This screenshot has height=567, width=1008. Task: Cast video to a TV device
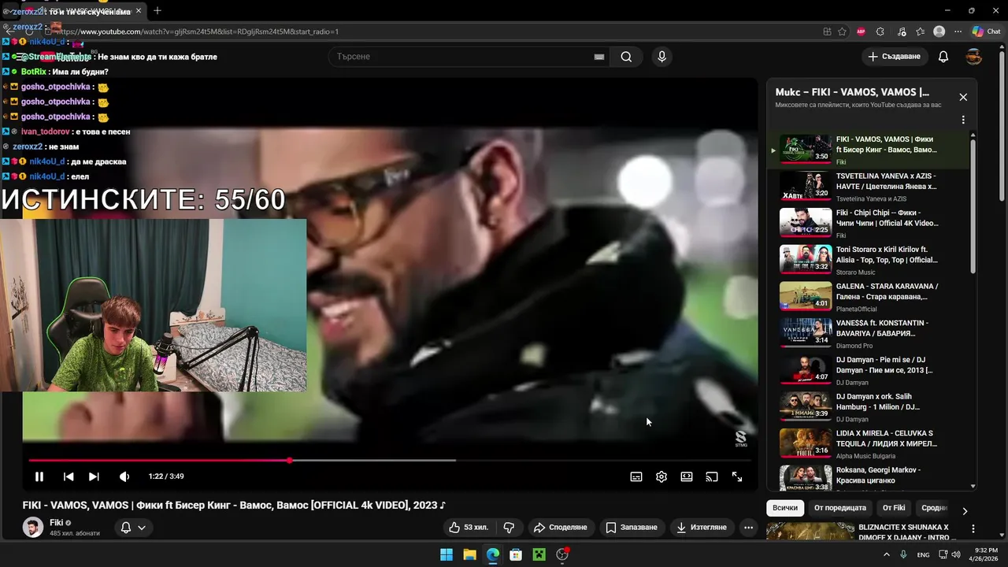(x=712, y=476)
